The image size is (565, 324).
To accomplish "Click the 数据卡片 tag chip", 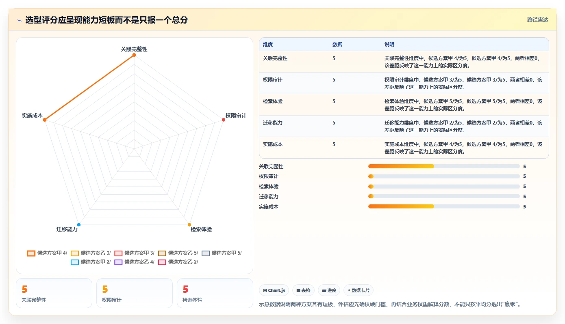I will click(x=359, y=290).
